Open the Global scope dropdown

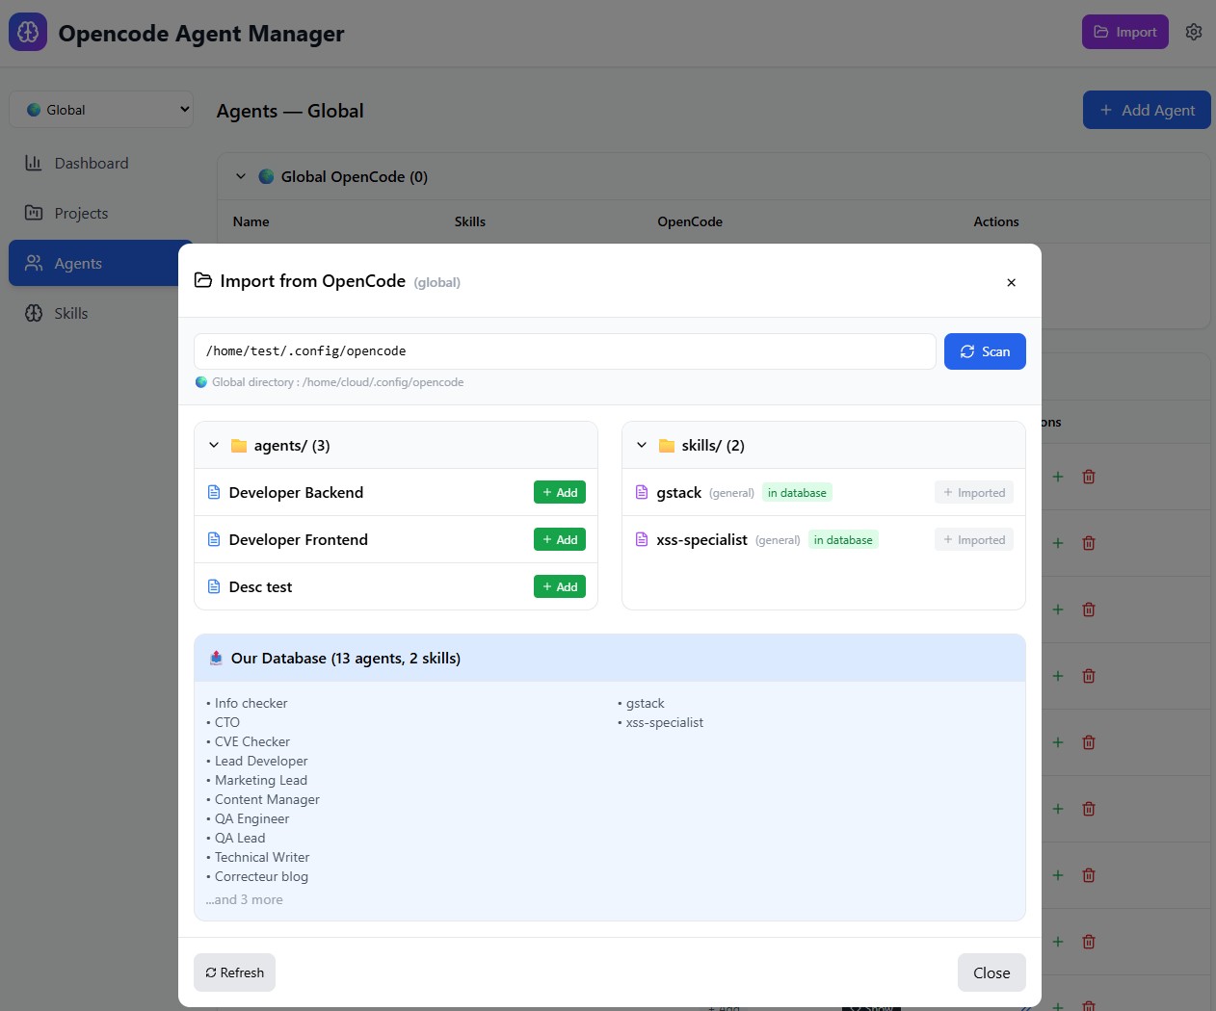tap(101, 110)
